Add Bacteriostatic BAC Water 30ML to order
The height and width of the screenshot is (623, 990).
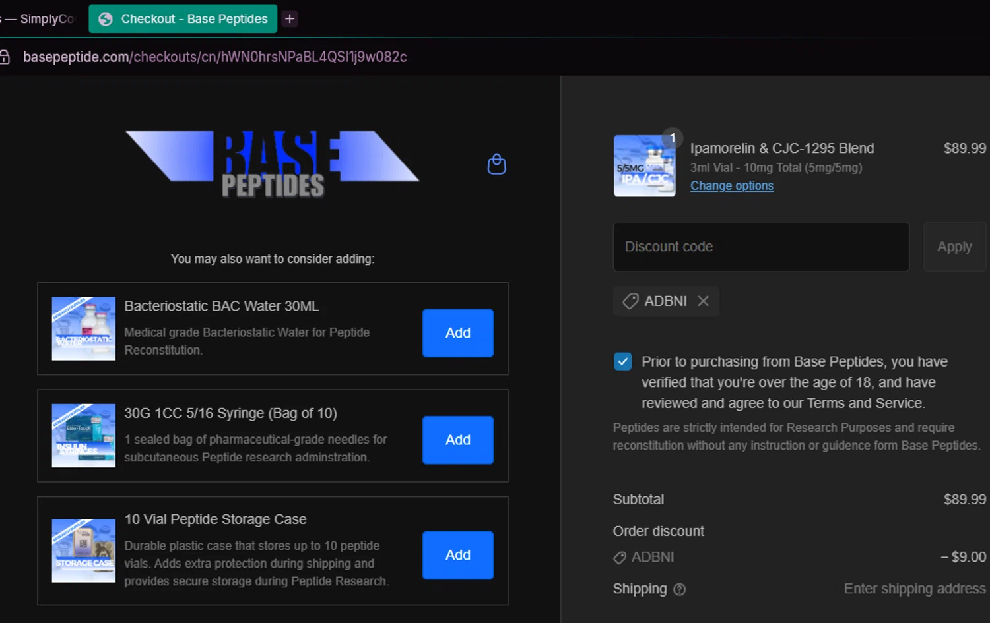click(458, 333)
